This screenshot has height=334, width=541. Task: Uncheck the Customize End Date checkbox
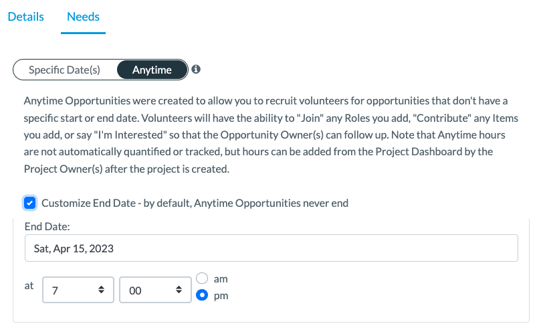click(x=29, y=203)
